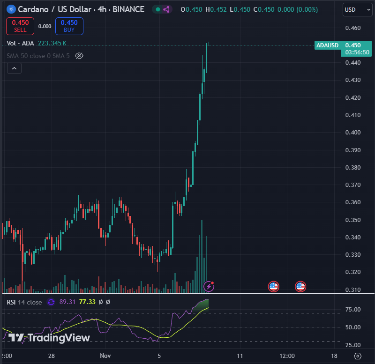Viewport: 375px width, 364px height.
Task: Click the blue 0.450 BUY button
Action: coord(69,26)
